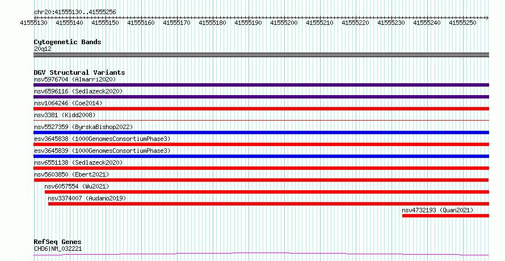
Task: Click the red bar under nsv6057554
Action: click(267, 192)
